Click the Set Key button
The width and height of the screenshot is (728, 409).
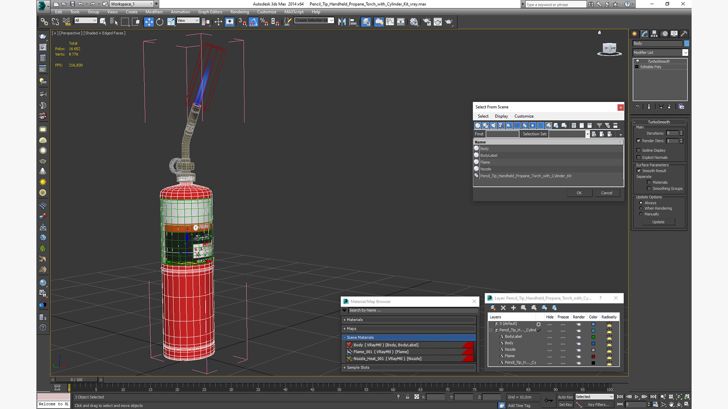[x=565, y=404]
